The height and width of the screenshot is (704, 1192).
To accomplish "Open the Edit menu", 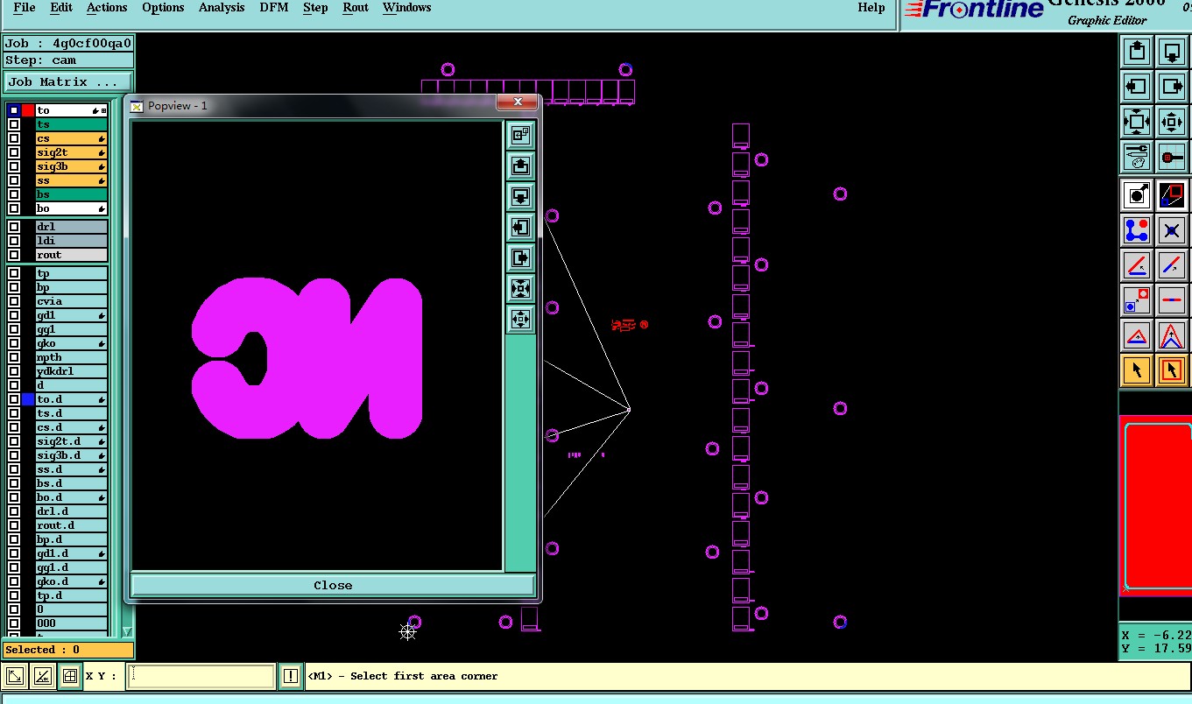I will pos(61,8).
